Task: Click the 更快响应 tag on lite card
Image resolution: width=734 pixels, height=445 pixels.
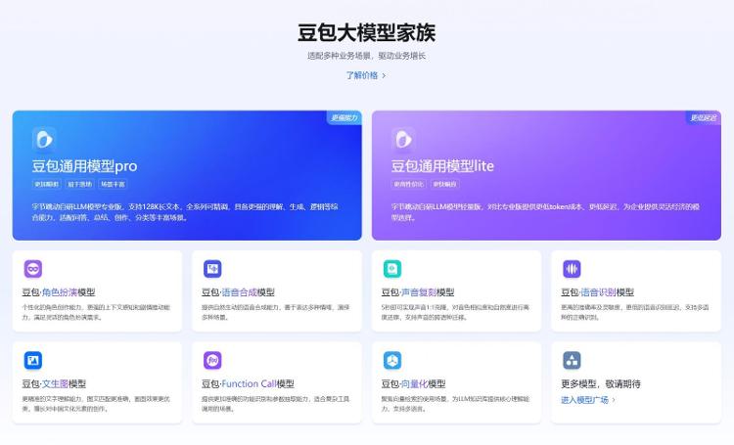Action: point(444,185)
